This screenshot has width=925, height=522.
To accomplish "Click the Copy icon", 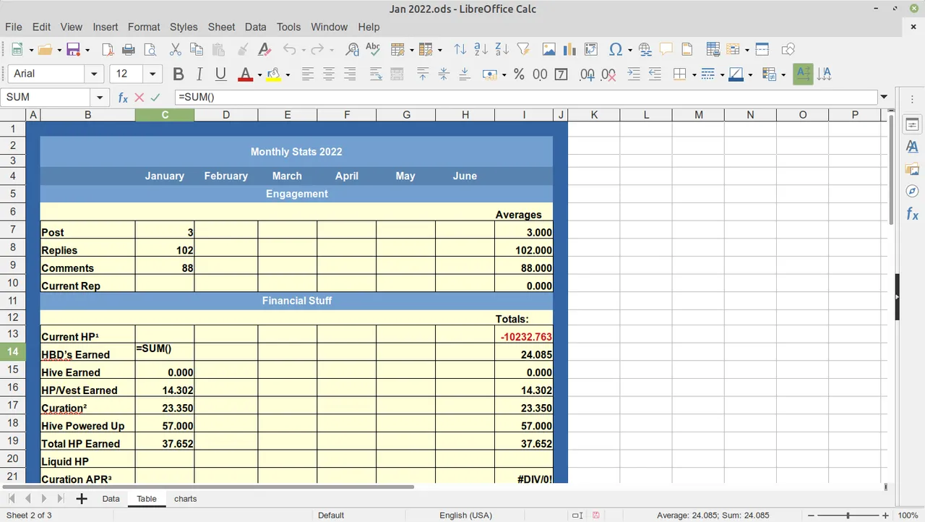I will (196, 49).
